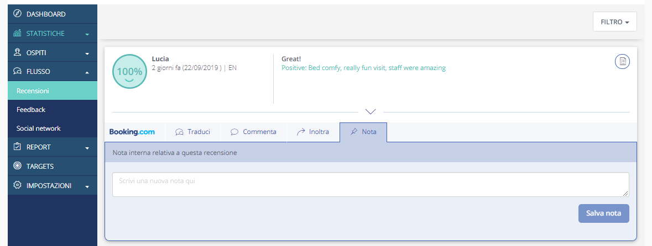
Task: Select Recensioni in the sidebar
Action: pyautogui.click(x=53, y=90)
